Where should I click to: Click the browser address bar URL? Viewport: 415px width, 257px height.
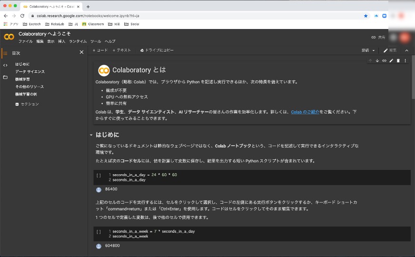tap(88, 16)
